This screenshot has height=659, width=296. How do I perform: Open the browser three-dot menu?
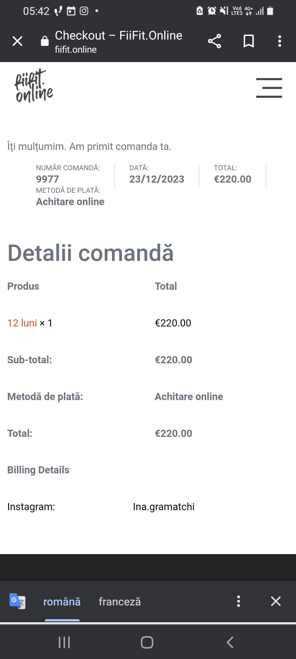coord(280,41)
